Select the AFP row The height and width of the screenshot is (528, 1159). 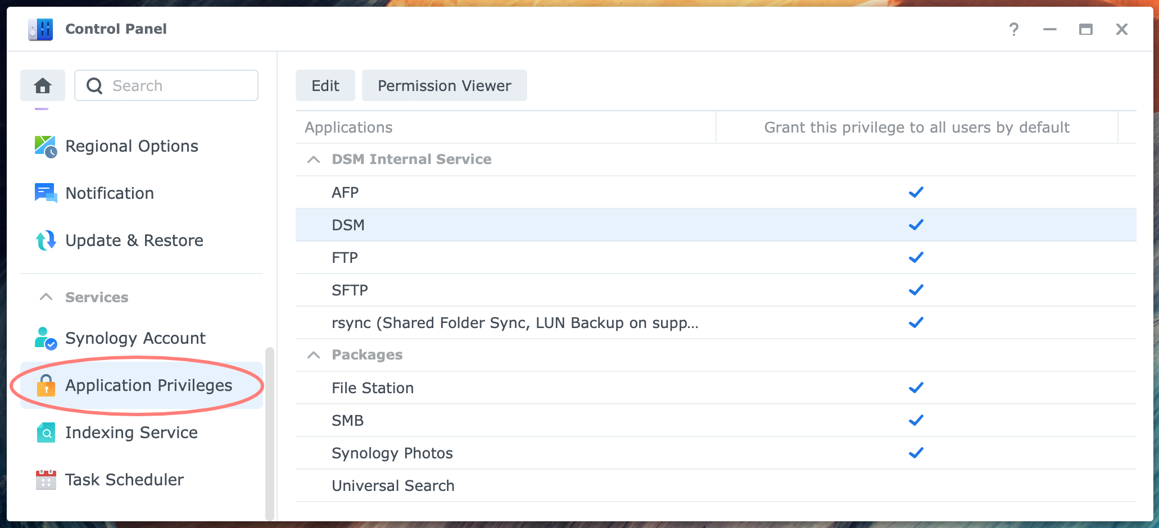[x=716, y=192]
